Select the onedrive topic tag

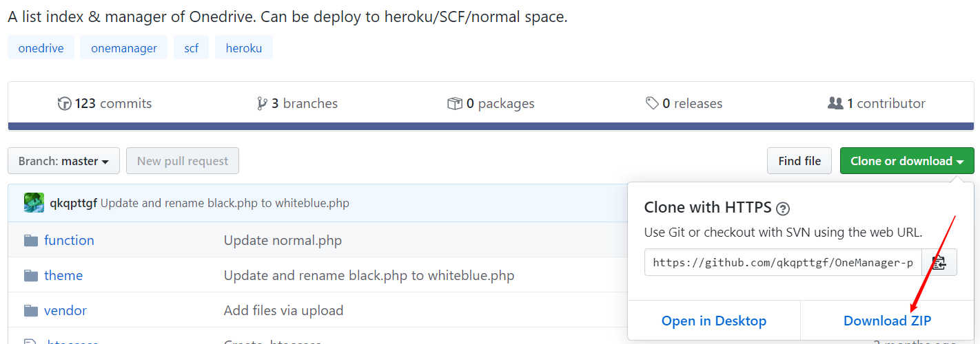click(x=41, y=48)
